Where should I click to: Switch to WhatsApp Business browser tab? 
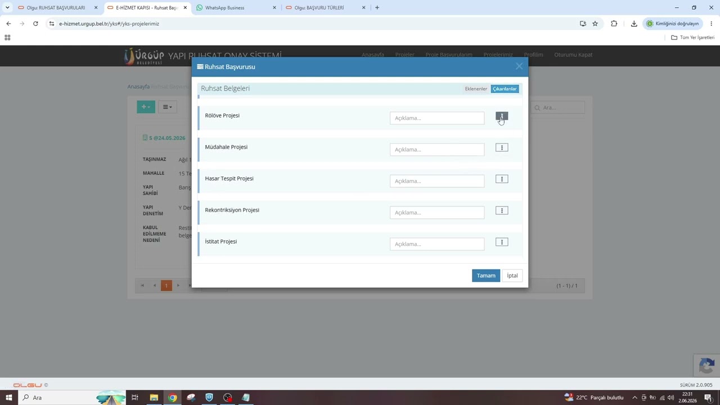[236, 8]
